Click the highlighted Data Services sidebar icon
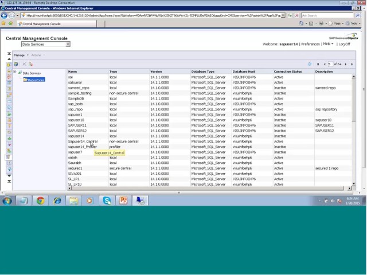This screenshot has width=367, height=275. pyautogui.click(x=9, y=157)
